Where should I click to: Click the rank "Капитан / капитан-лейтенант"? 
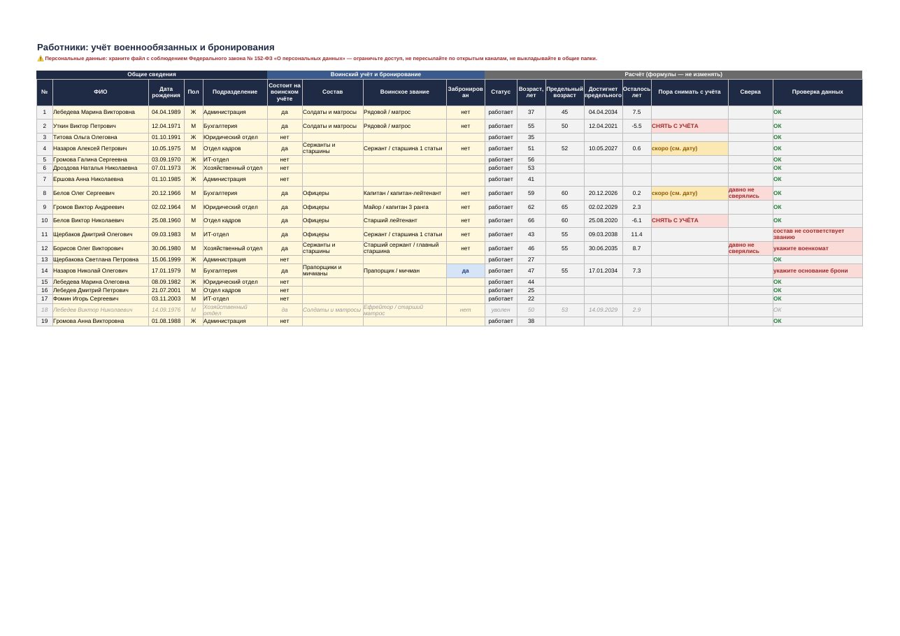click(403, 194)
